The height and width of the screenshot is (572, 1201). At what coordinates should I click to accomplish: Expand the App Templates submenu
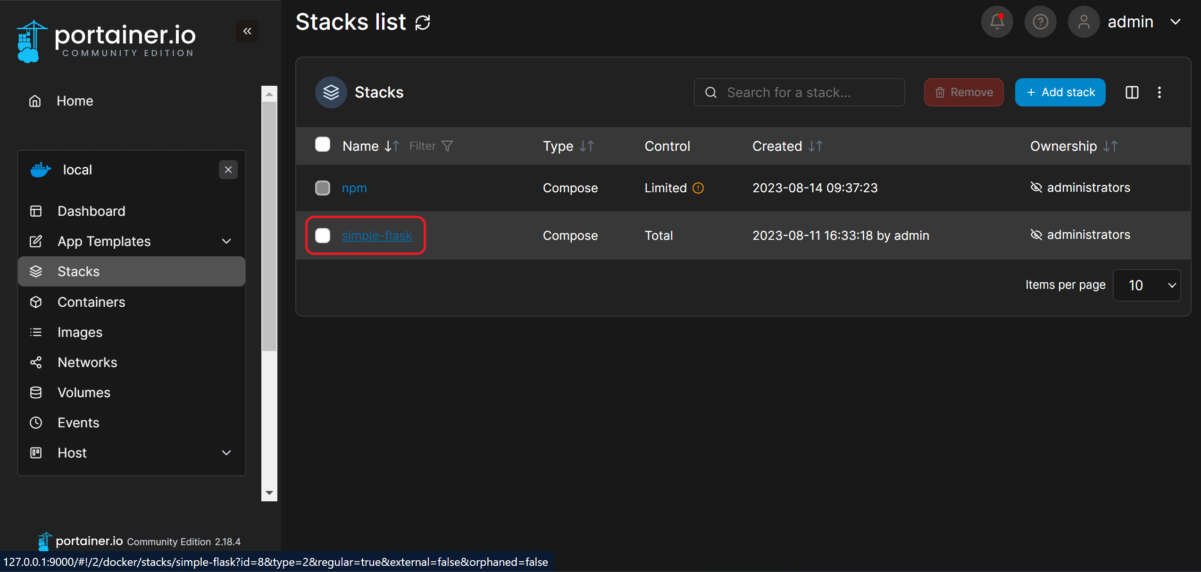226,241
